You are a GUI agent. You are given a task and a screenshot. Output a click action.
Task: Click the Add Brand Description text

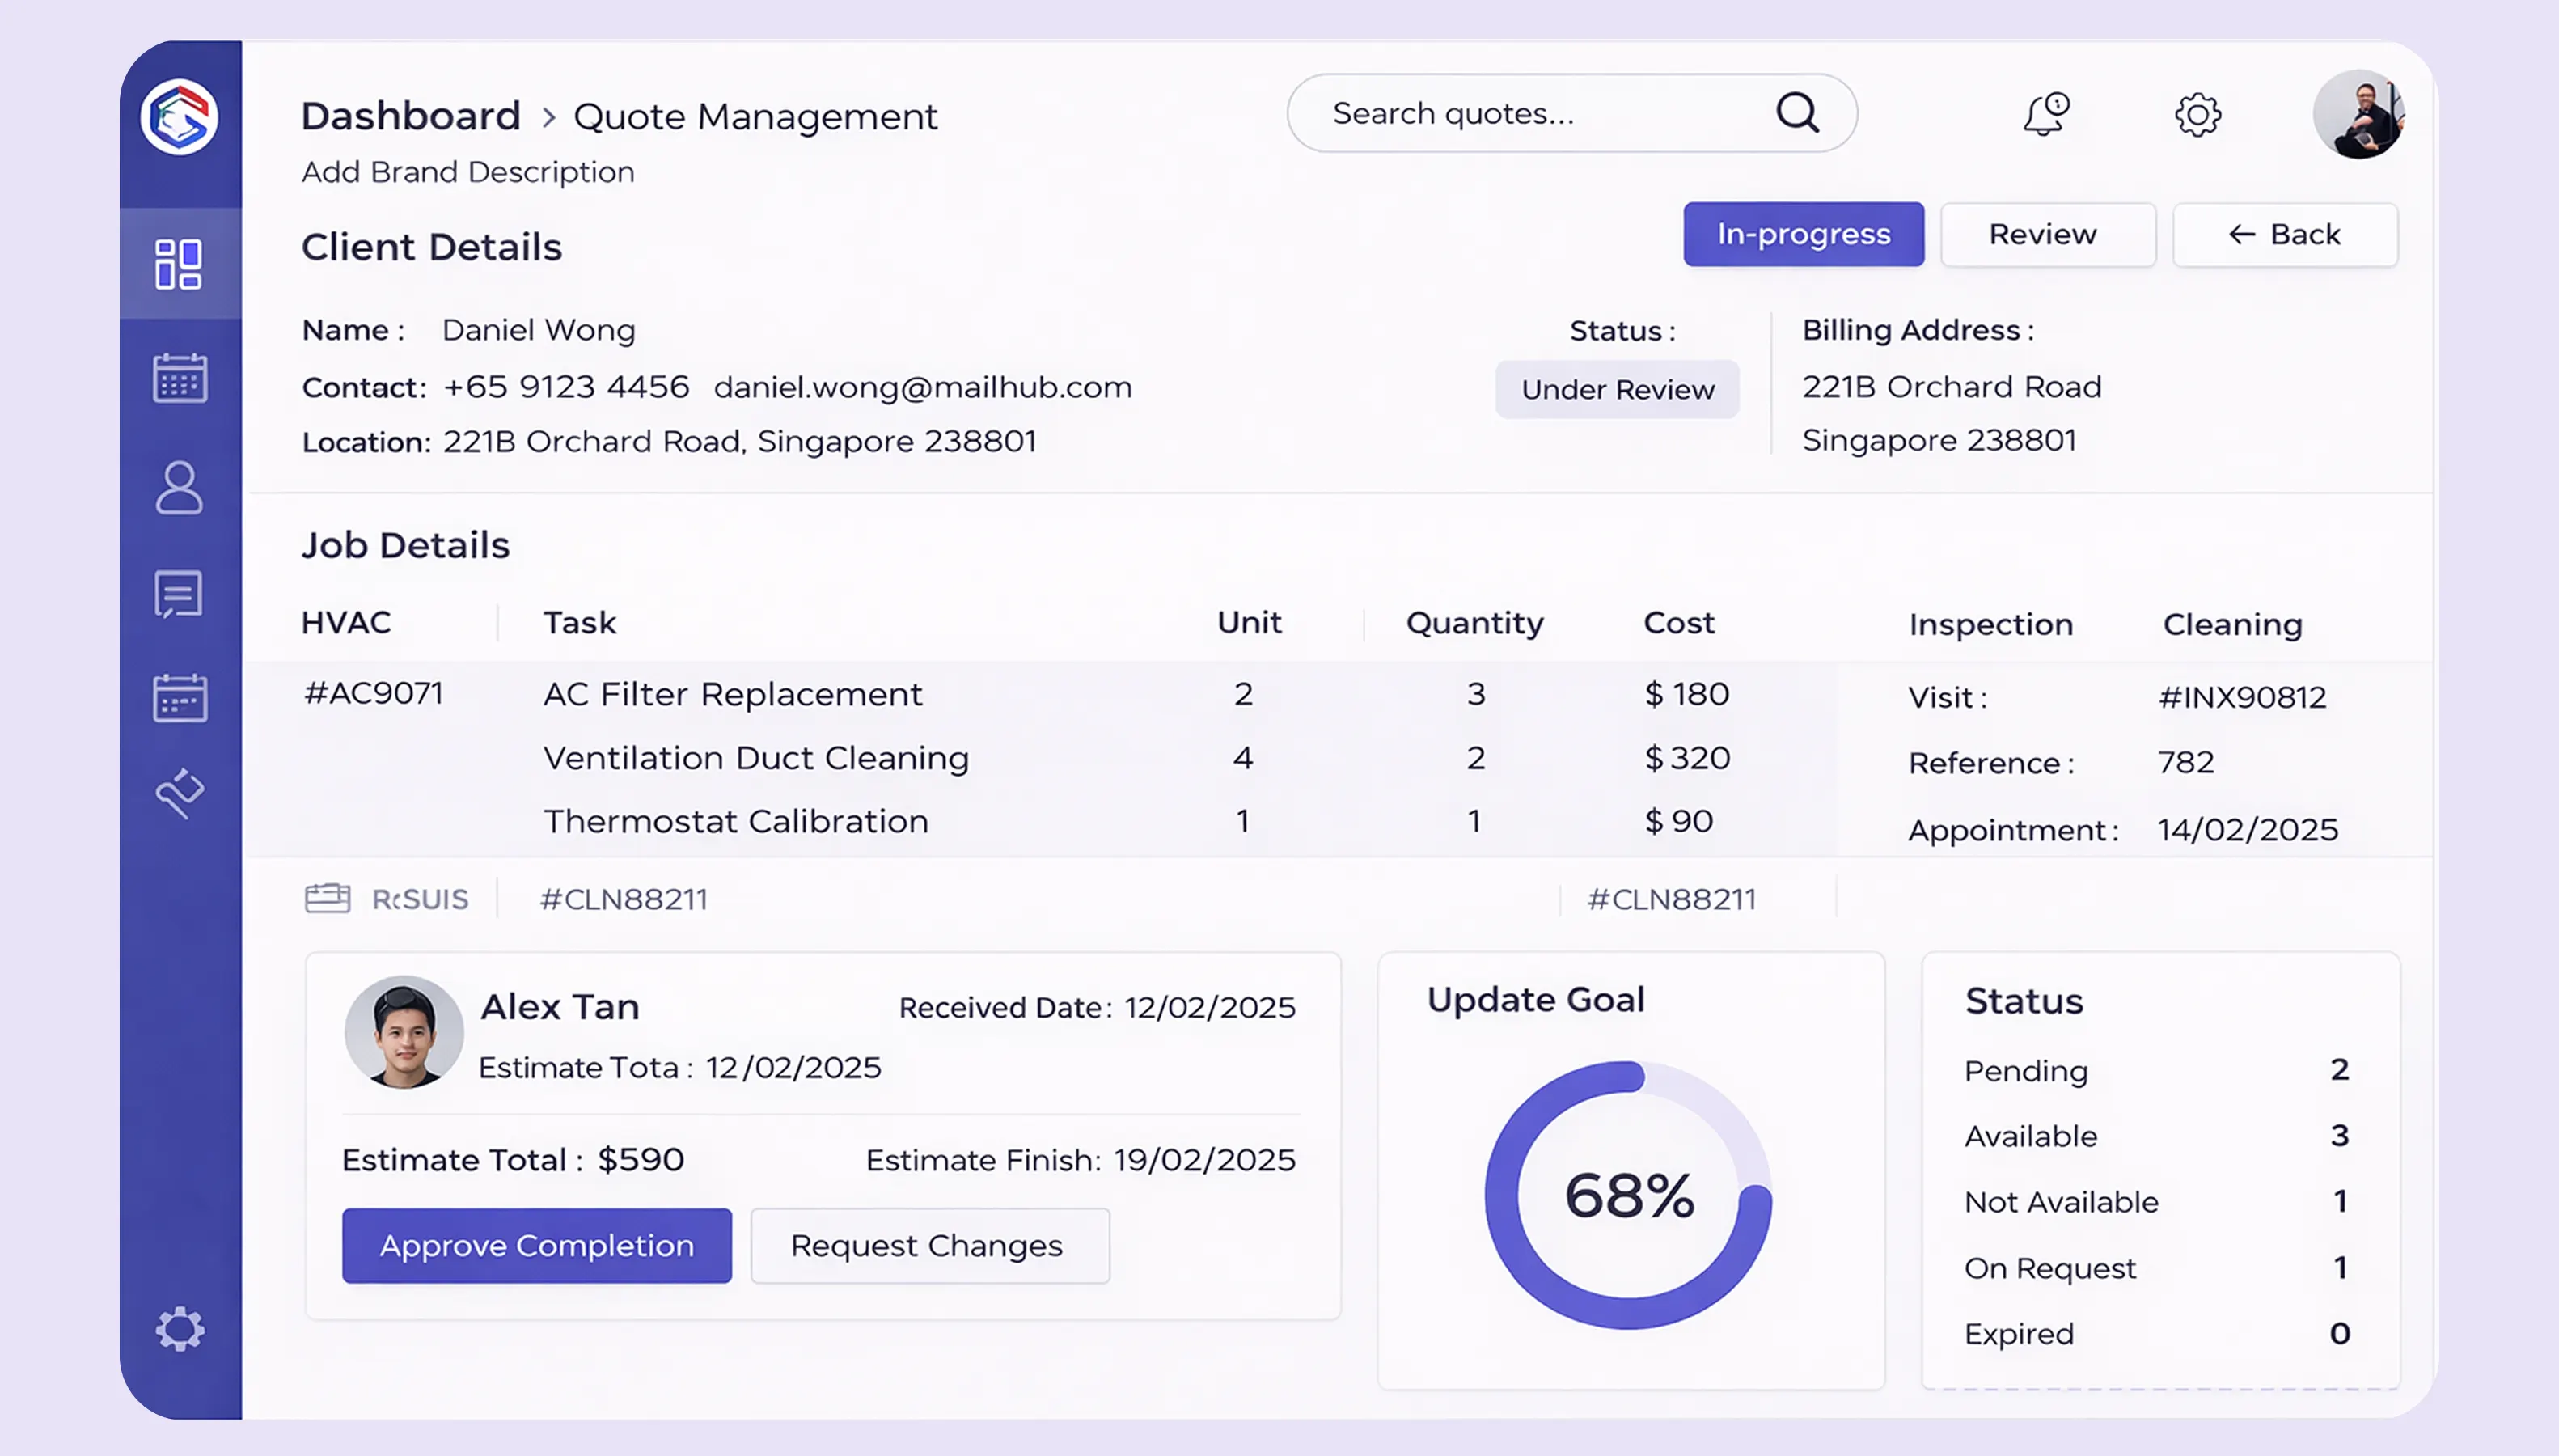pyautogui.click(x=467, y=172)
